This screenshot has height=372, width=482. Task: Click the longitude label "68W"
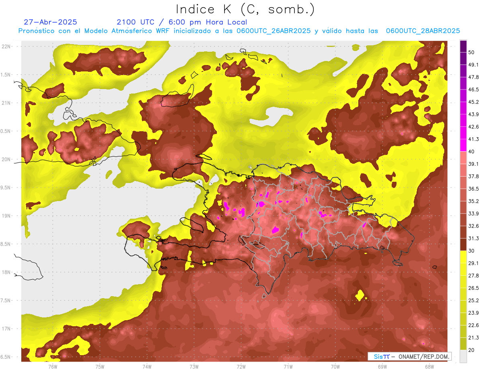[x=429, y=366]
